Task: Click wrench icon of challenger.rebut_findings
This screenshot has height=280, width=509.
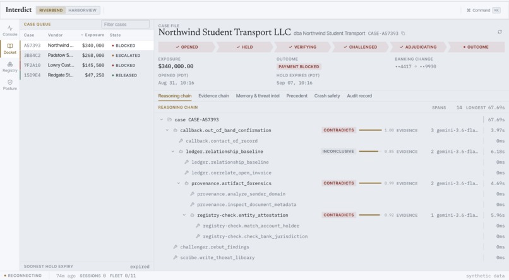Action: click(176, 247)
